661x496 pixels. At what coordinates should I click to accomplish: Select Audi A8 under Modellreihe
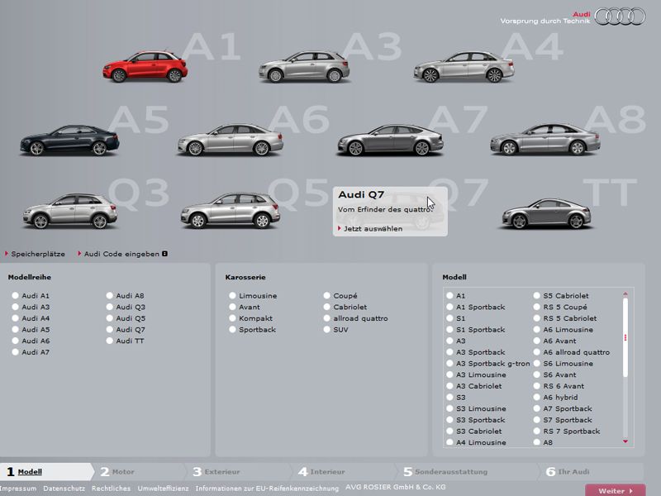[110, 296]
